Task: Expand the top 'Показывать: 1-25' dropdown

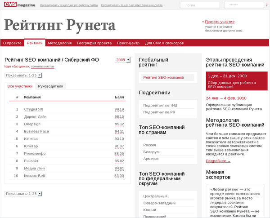Action: (x=23, y=76)
